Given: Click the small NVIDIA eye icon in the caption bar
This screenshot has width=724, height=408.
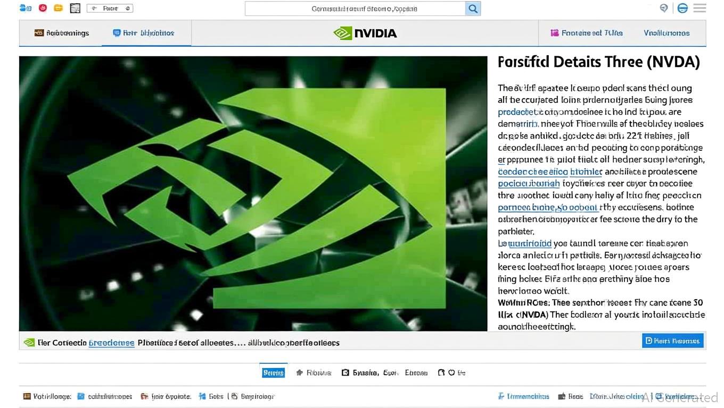Looking at the screenshot, I should coord(29,343).
